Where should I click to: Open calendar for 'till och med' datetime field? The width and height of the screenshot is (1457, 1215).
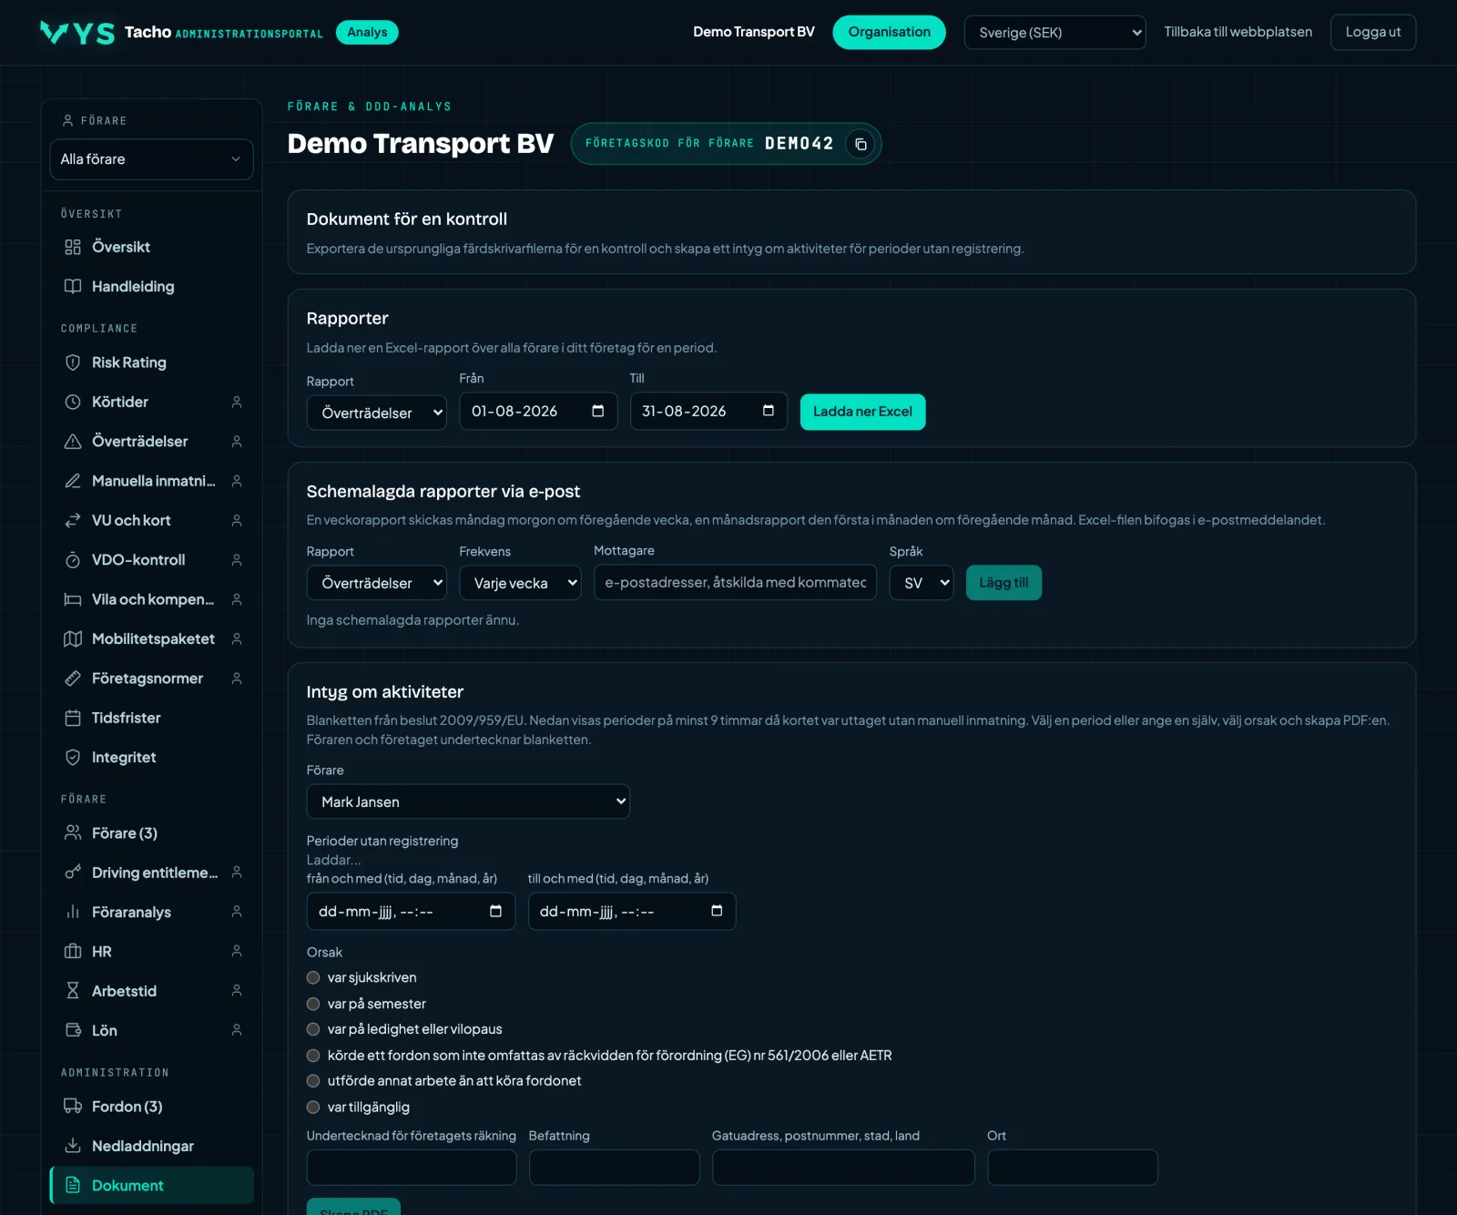pyautogui.click(x=717, y=912)
